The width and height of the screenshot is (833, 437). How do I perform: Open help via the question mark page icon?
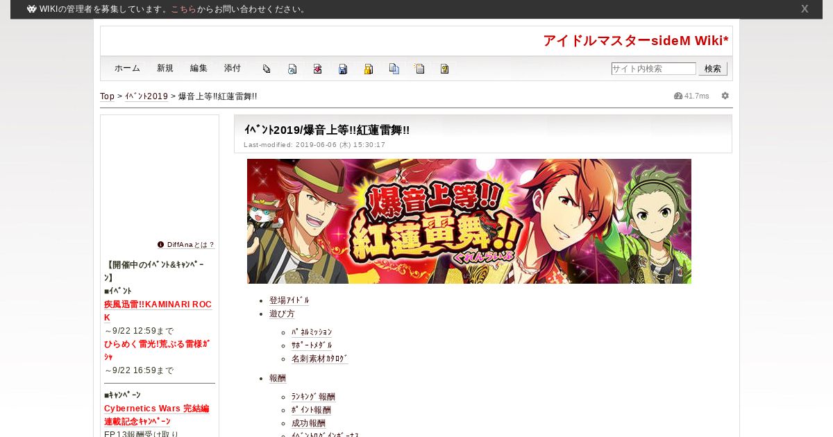(x=445, y=69)
